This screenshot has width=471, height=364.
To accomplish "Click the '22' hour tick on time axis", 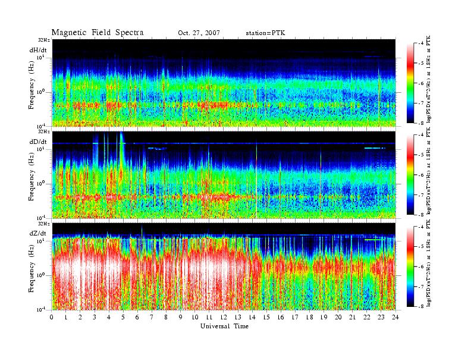I will [367, 318].
